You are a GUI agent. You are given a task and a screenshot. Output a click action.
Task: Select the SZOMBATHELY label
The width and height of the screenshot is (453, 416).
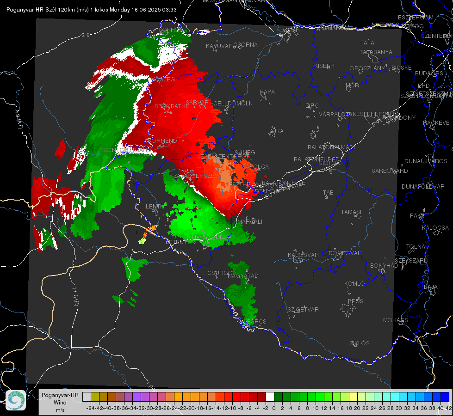(x=175, y=106)
